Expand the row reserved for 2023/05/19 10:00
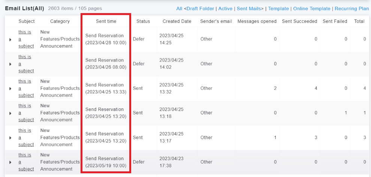This screenshot has height=177, width=371. [x=10, y=162]
